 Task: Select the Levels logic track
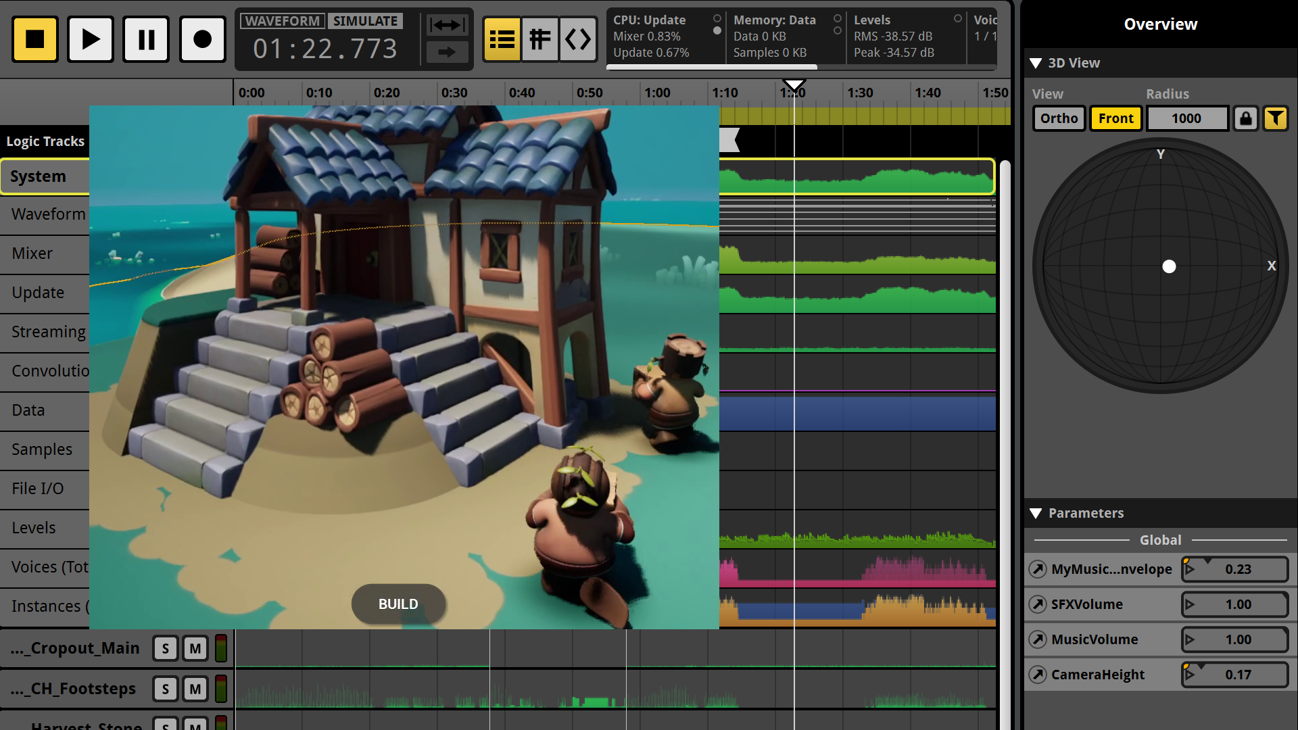coord(45,529)
